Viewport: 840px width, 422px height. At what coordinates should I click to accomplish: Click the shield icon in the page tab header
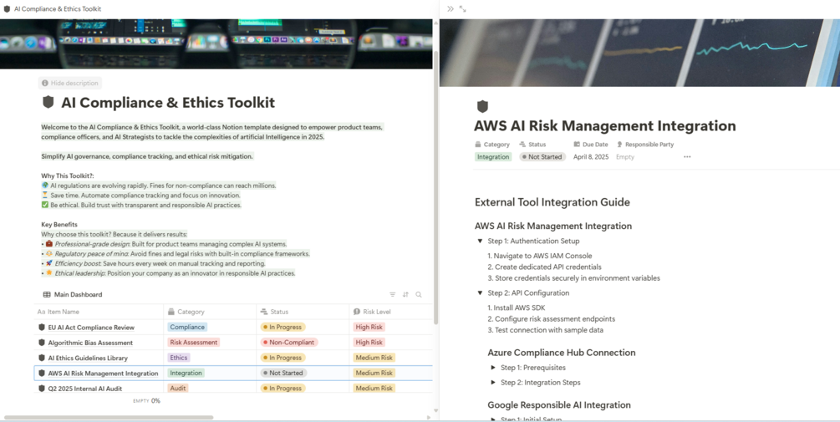[x=7, y=8]
